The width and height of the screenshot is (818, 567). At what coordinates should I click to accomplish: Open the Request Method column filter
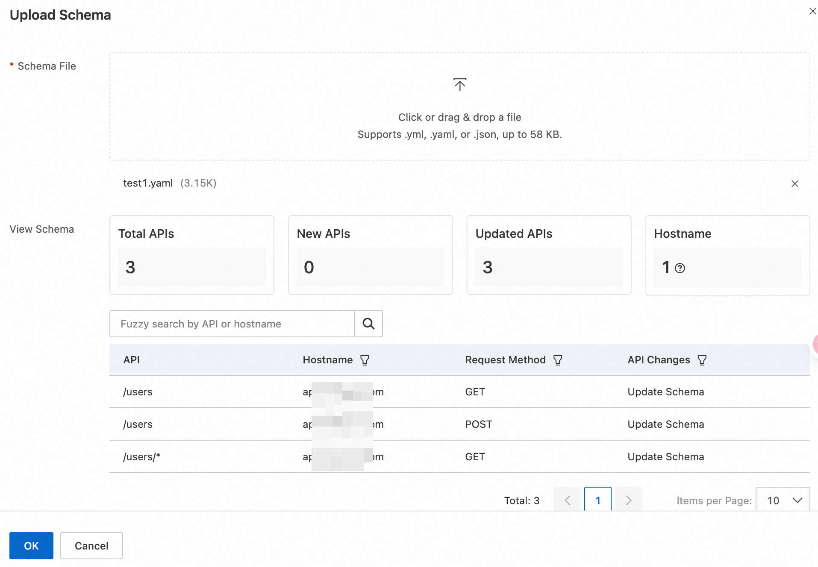(558, 360)
